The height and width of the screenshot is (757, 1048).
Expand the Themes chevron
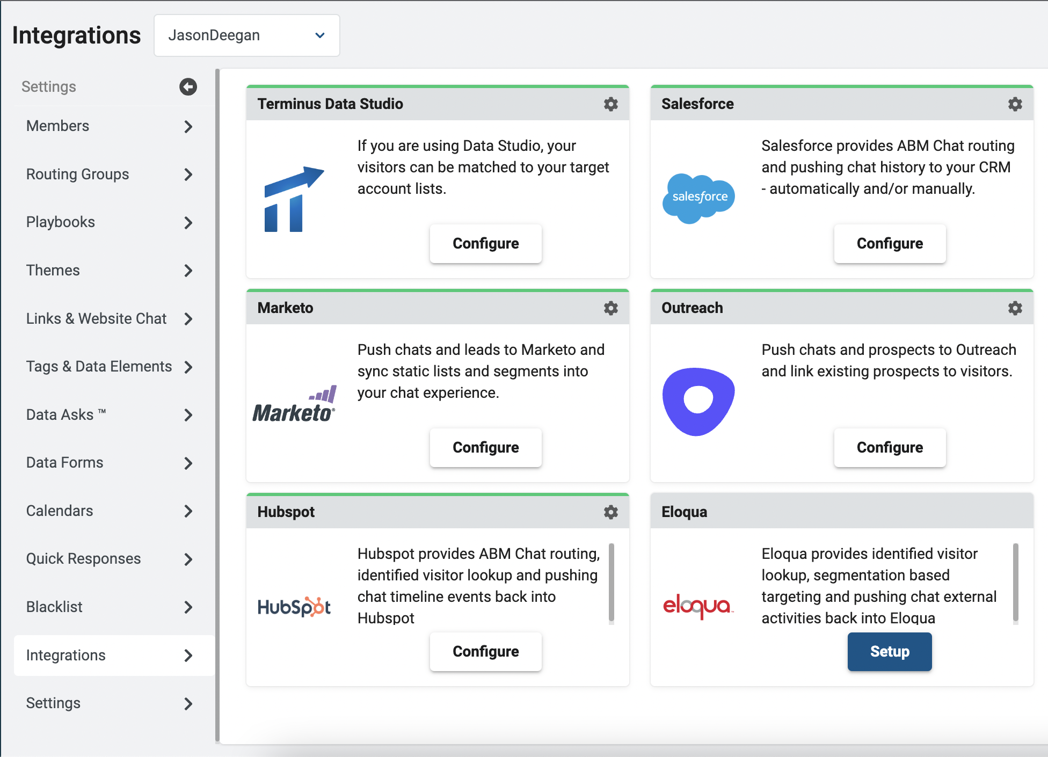pyautogui.click(x=188, y=271)
